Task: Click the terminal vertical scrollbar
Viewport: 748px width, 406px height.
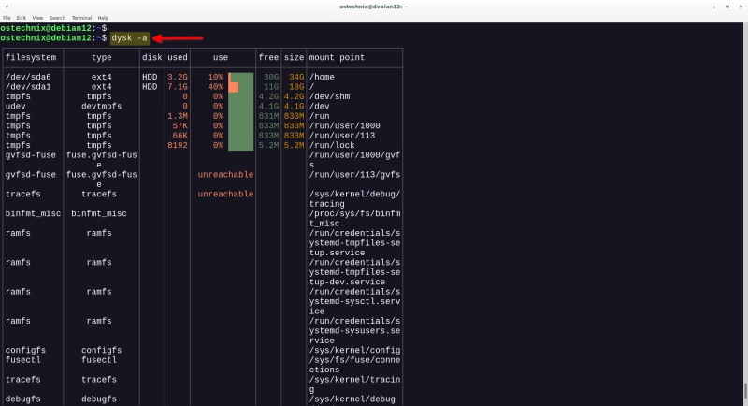Action: (x=745, y=390)
